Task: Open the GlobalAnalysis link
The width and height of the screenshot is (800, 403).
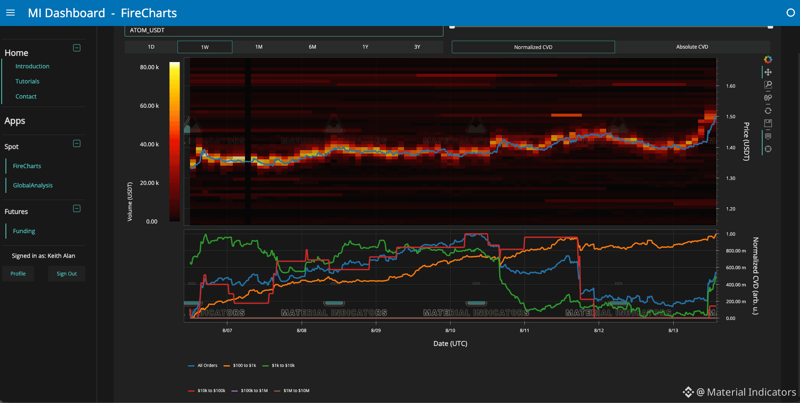Action: tap(33, 185)
